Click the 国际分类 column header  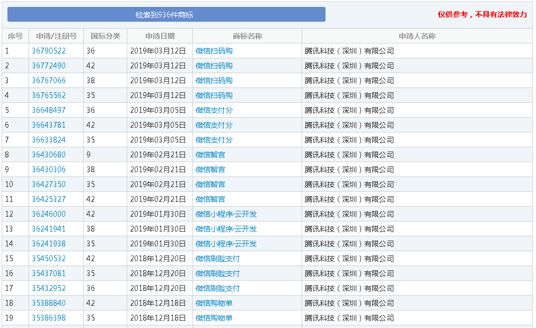(x=106, y=36)
